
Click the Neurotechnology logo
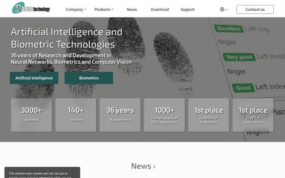tap(31, 8)
